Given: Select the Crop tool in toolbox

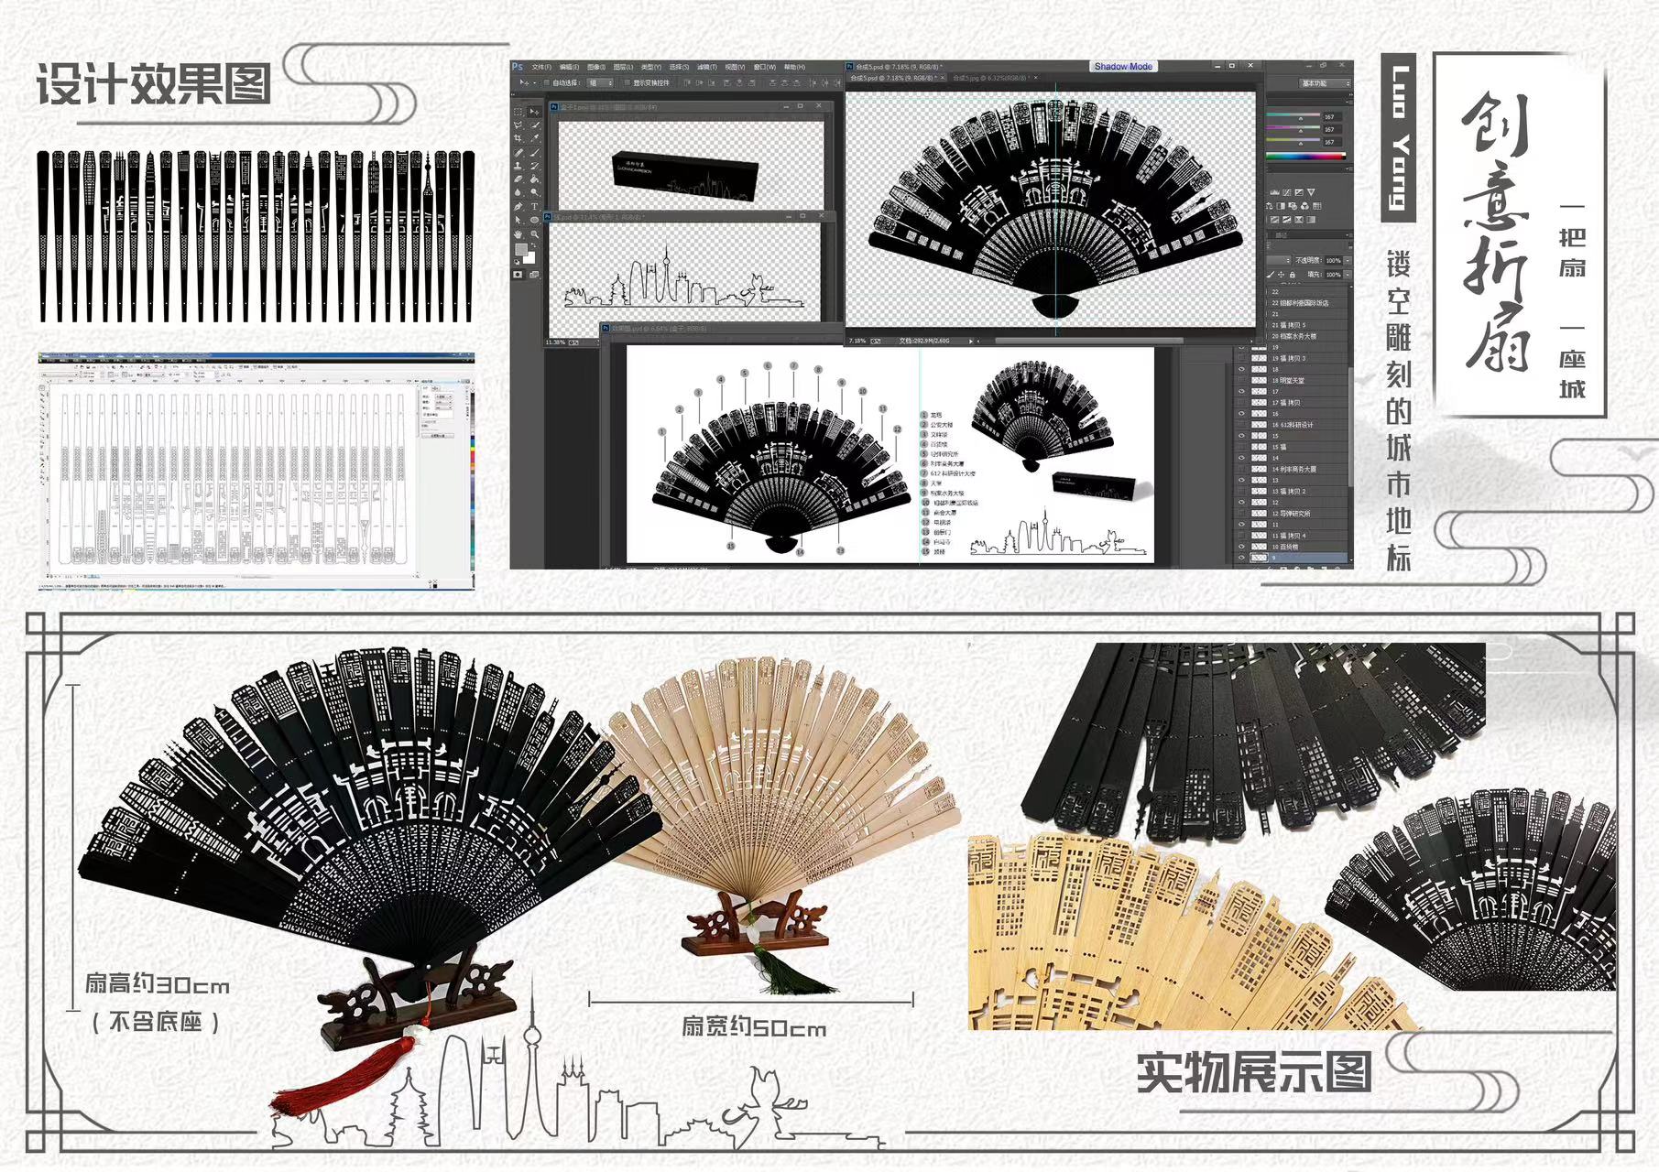Looking at the screenshot, I should tap(518, 138).
